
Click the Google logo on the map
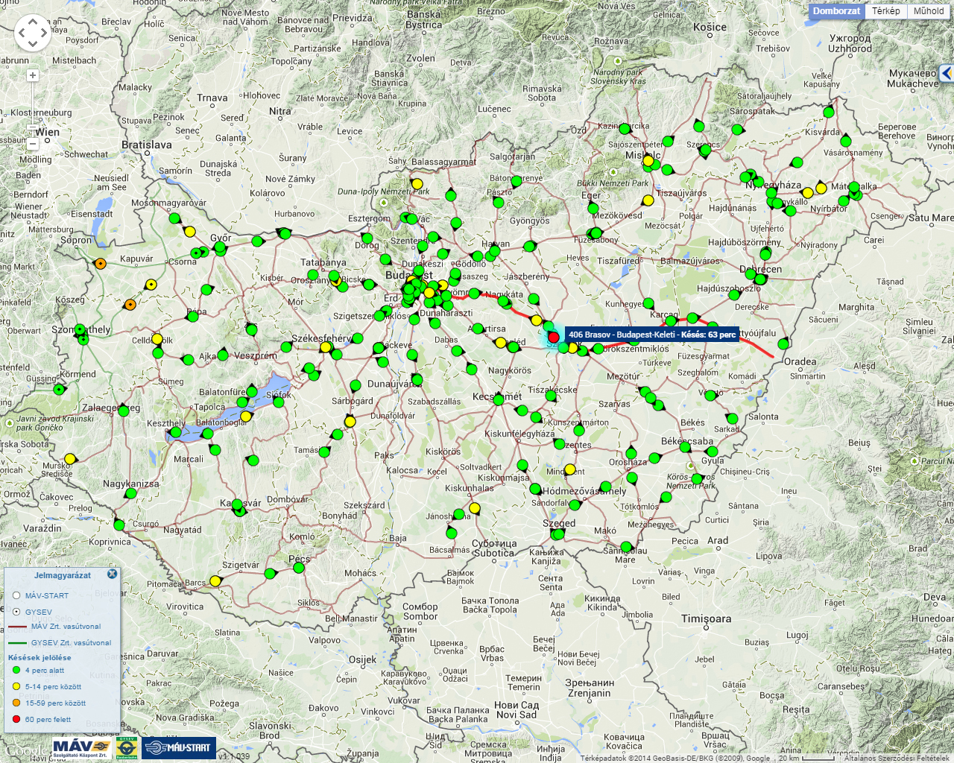click(27, 751)
